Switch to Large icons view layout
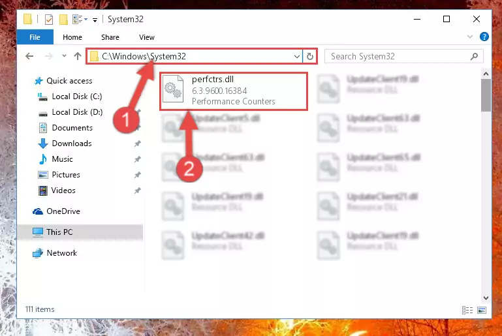Image resolution: width=502 pixels, height=336 pixels. [x=482, y=310]
